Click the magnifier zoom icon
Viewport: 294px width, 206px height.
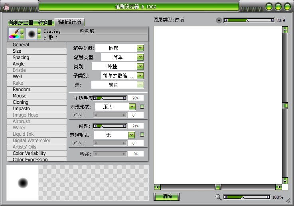tap(218, 197)
